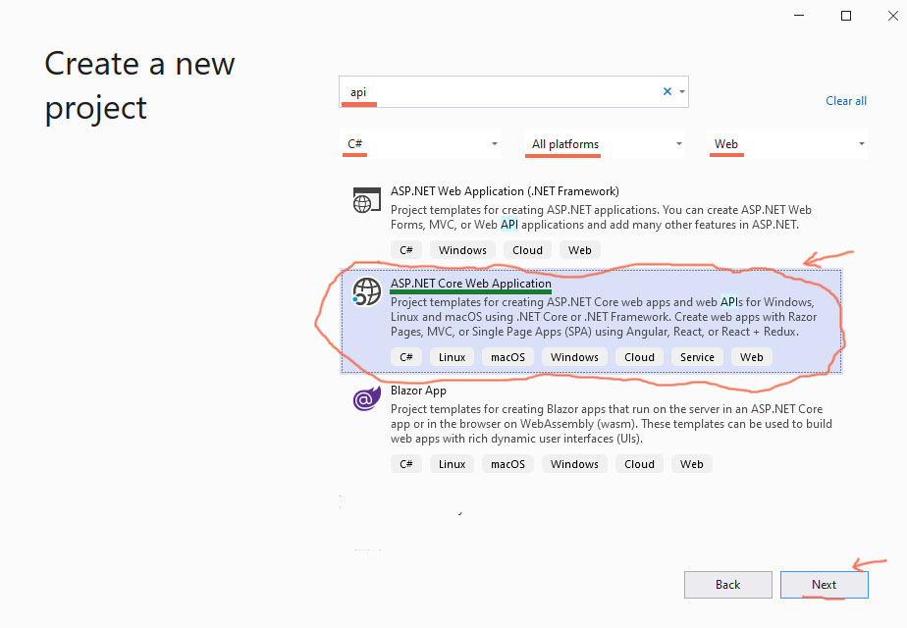Click C# tag under ASP.NET Core template
This screenshot has width=907, height=628.
pyautogui.click(x=406, y=357)
